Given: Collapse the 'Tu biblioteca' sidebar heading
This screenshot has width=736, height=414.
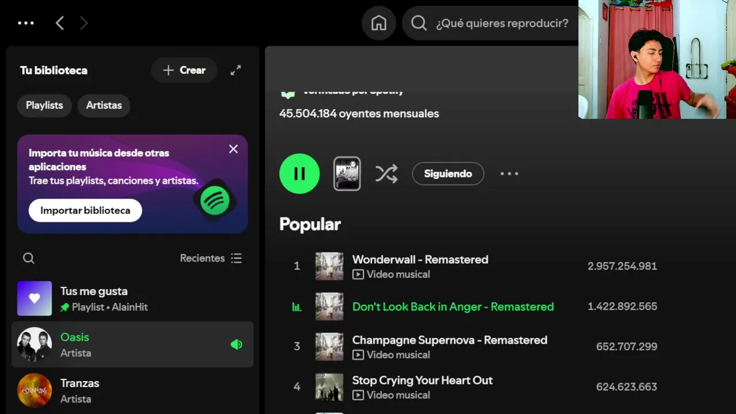Looking at the screenshot, I should [x=53, y=70].
